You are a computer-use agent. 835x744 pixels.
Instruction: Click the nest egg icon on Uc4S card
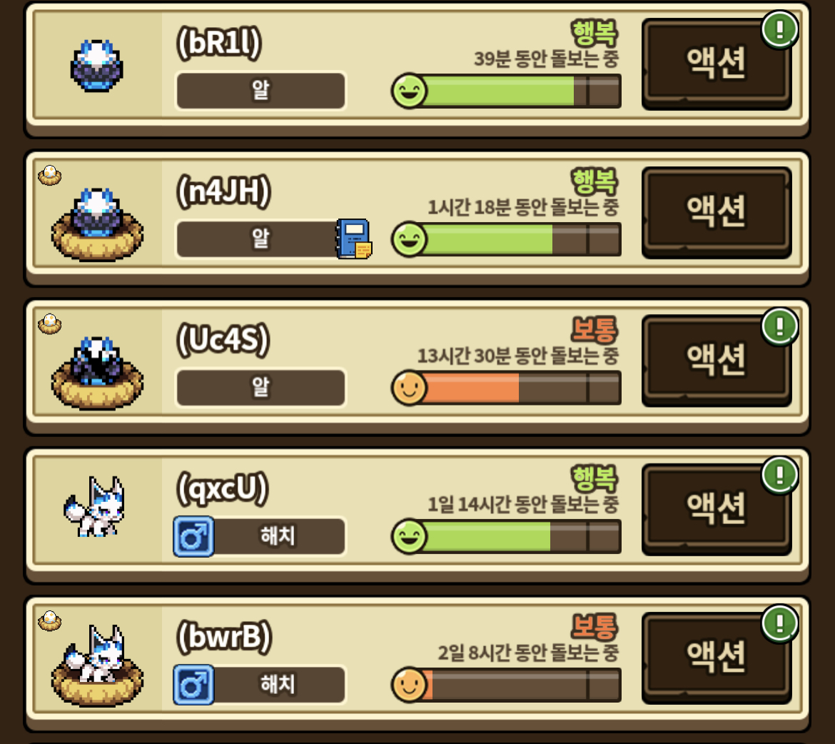pyautogui.click(x=49, y=323)
